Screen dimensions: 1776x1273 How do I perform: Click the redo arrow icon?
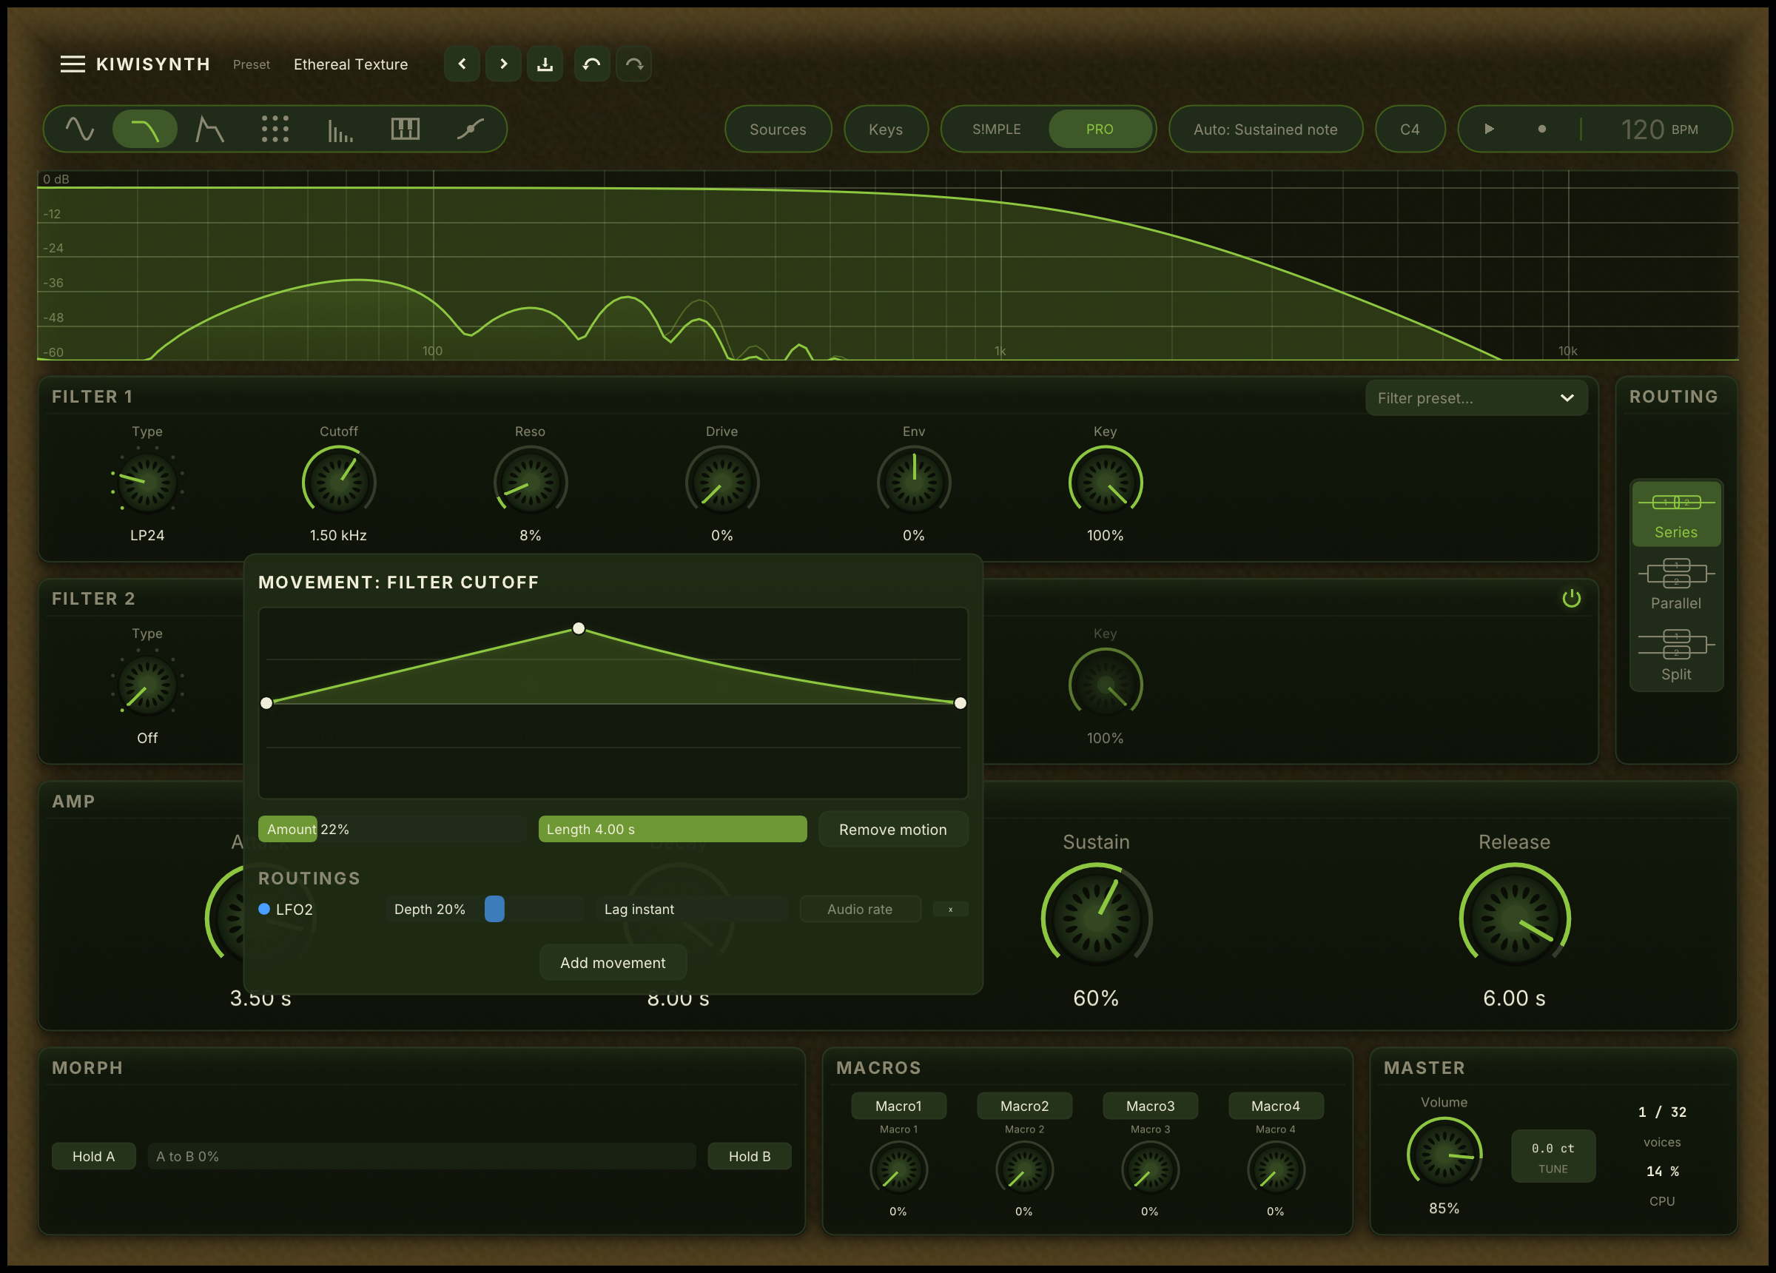point(634,64)
